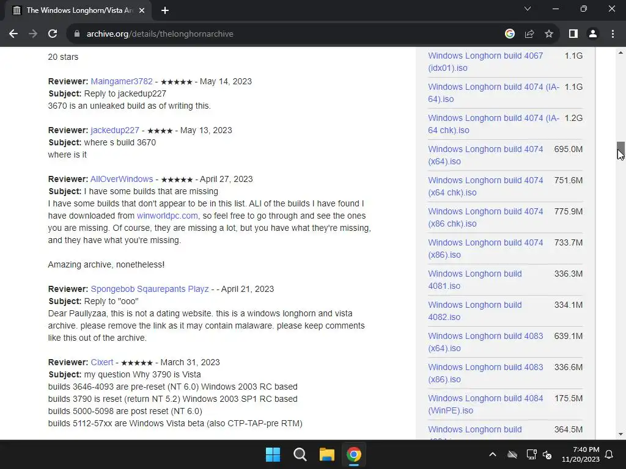
Task: Open the Google icon in address bar
Action: (x=509, y=34)
